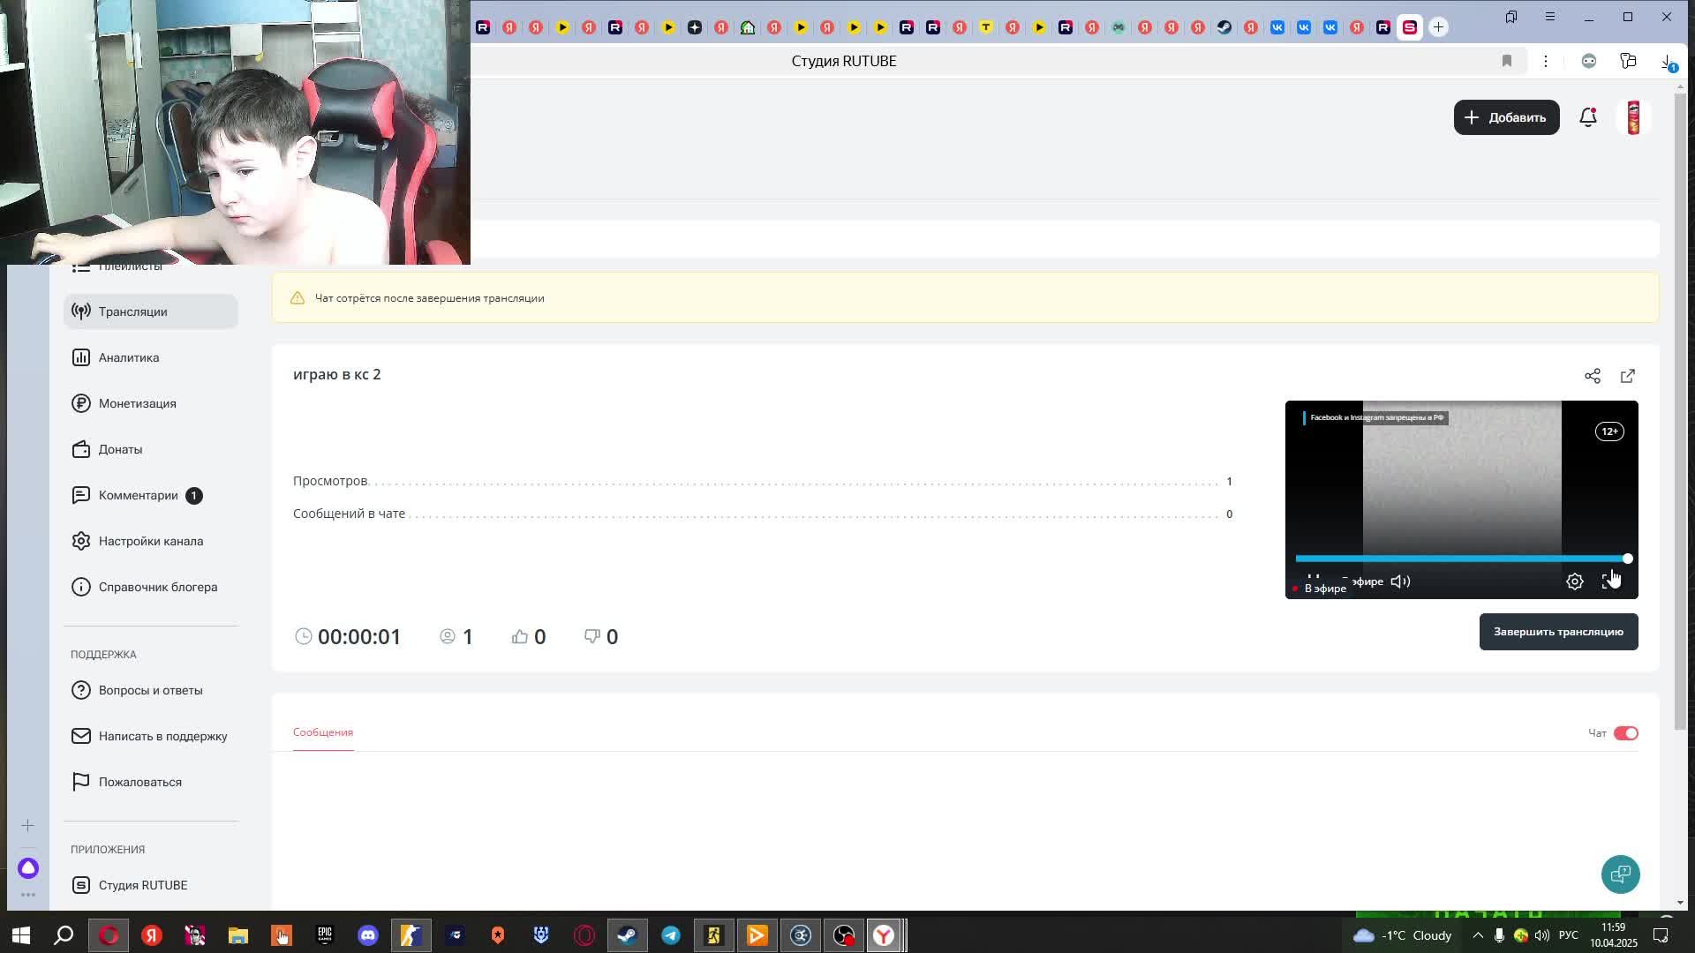Click the share stream icon
This screenshot has height=953, width=1695.
pos(1592,376)
